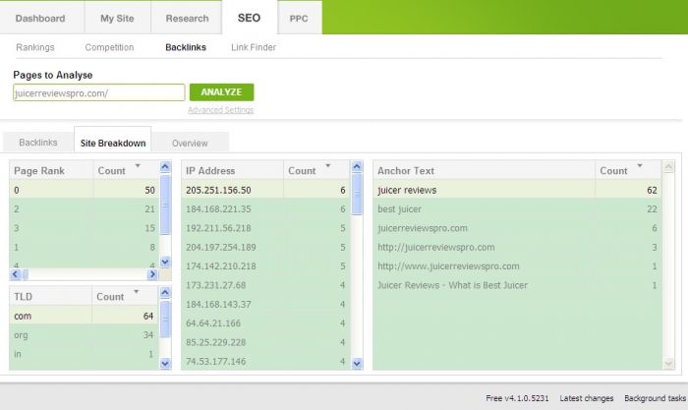This screenshot has width=688, height=410.
Task: Select anchor 'http://juicerreviewspro.com' row
Action: point(517,247)
